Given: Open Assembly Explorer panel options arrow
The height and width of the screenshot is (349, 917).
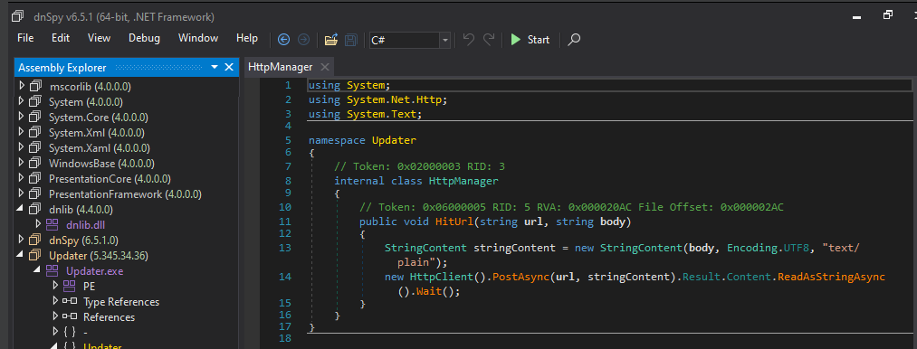Looking at the screenshot, I should pos(215,67).
